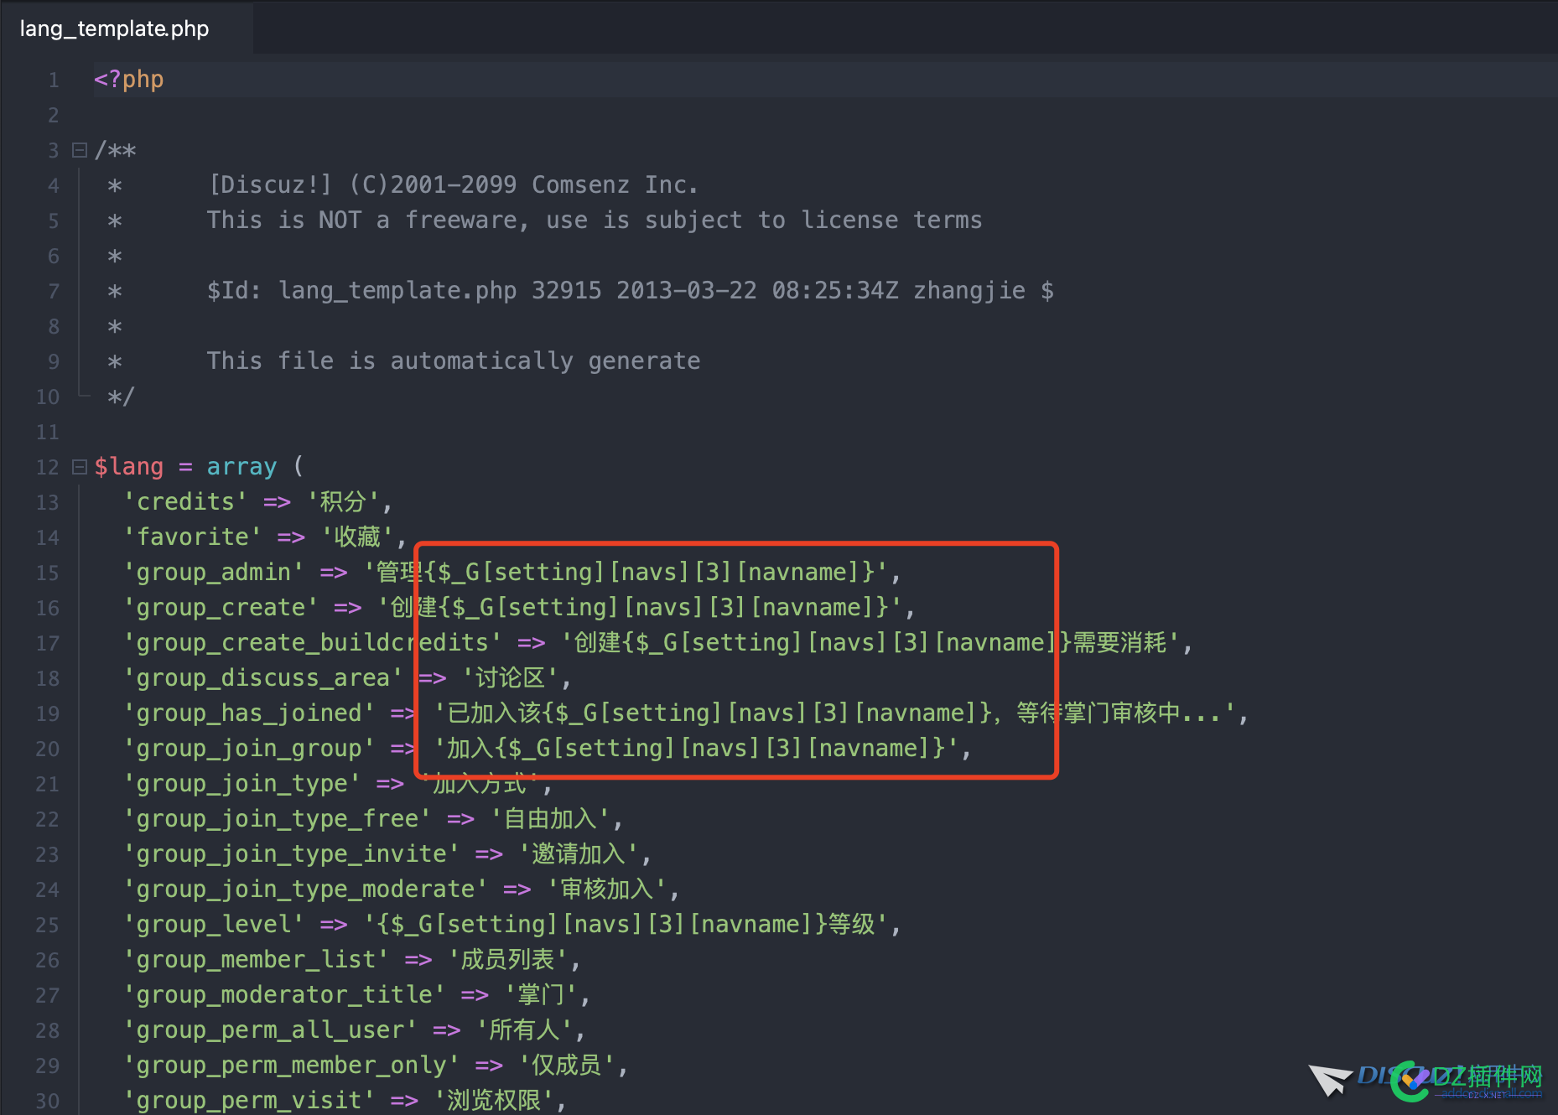
Task: Click the 'group_has_joined' key
Action: (249, 713)
